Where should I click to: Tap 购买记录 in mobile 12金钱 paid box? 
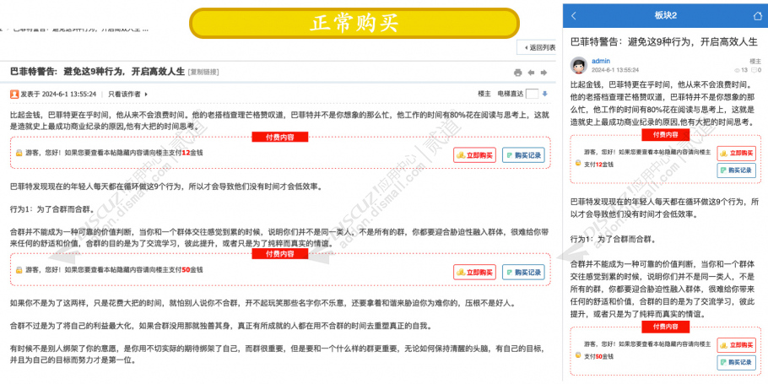tap(736, 170)
